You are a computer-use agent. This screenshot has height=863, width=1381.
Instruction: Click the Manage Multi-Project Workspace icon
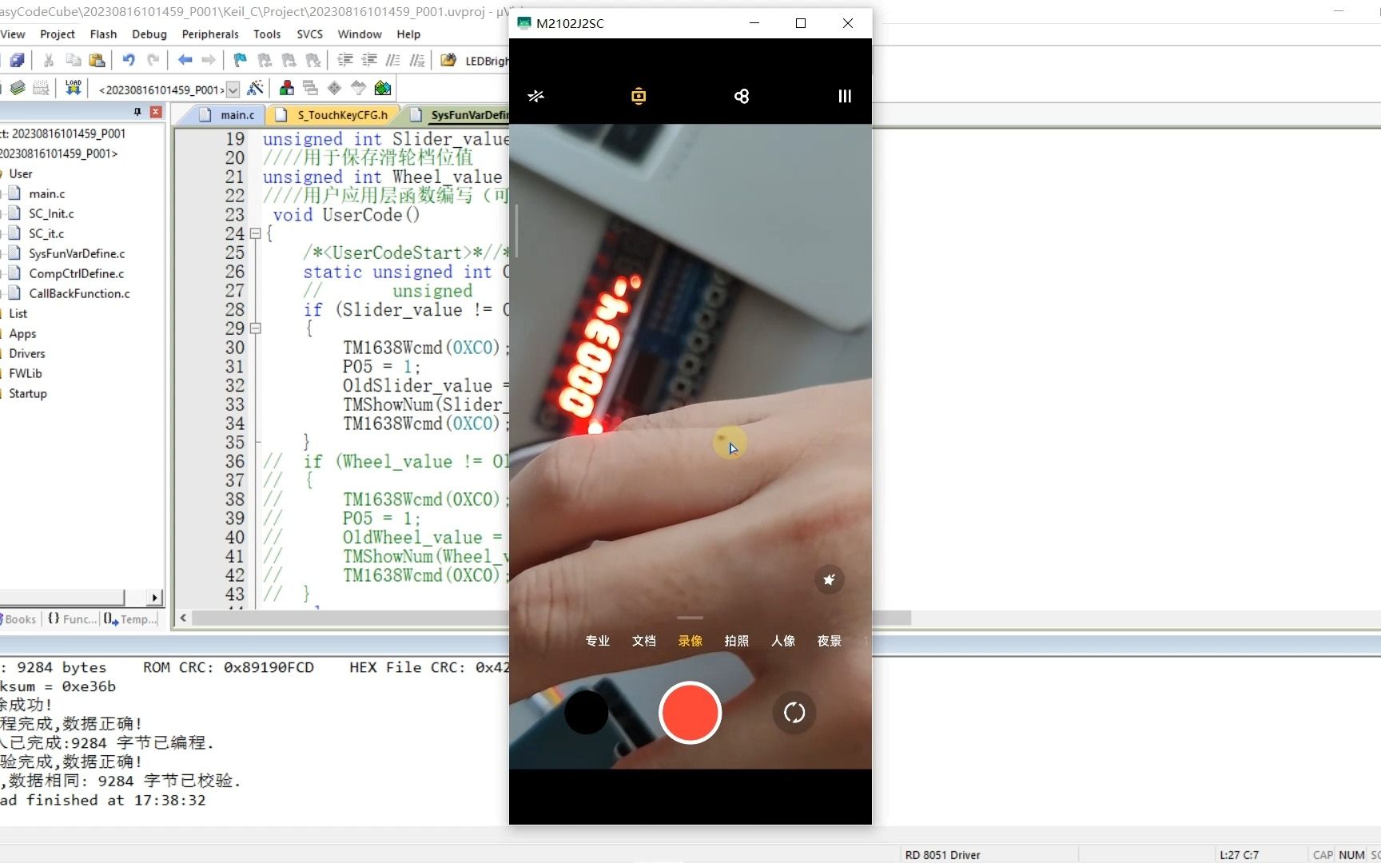point(311,88)
